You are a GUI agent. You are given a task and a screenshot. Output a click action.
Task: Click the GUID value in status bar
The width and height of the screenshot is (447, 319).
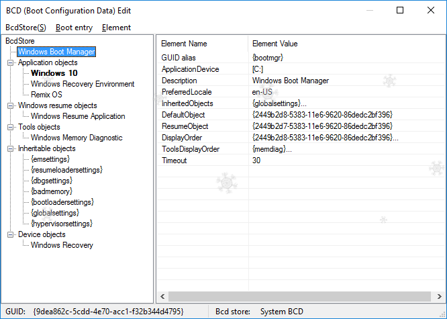click(x=108, y=312)
